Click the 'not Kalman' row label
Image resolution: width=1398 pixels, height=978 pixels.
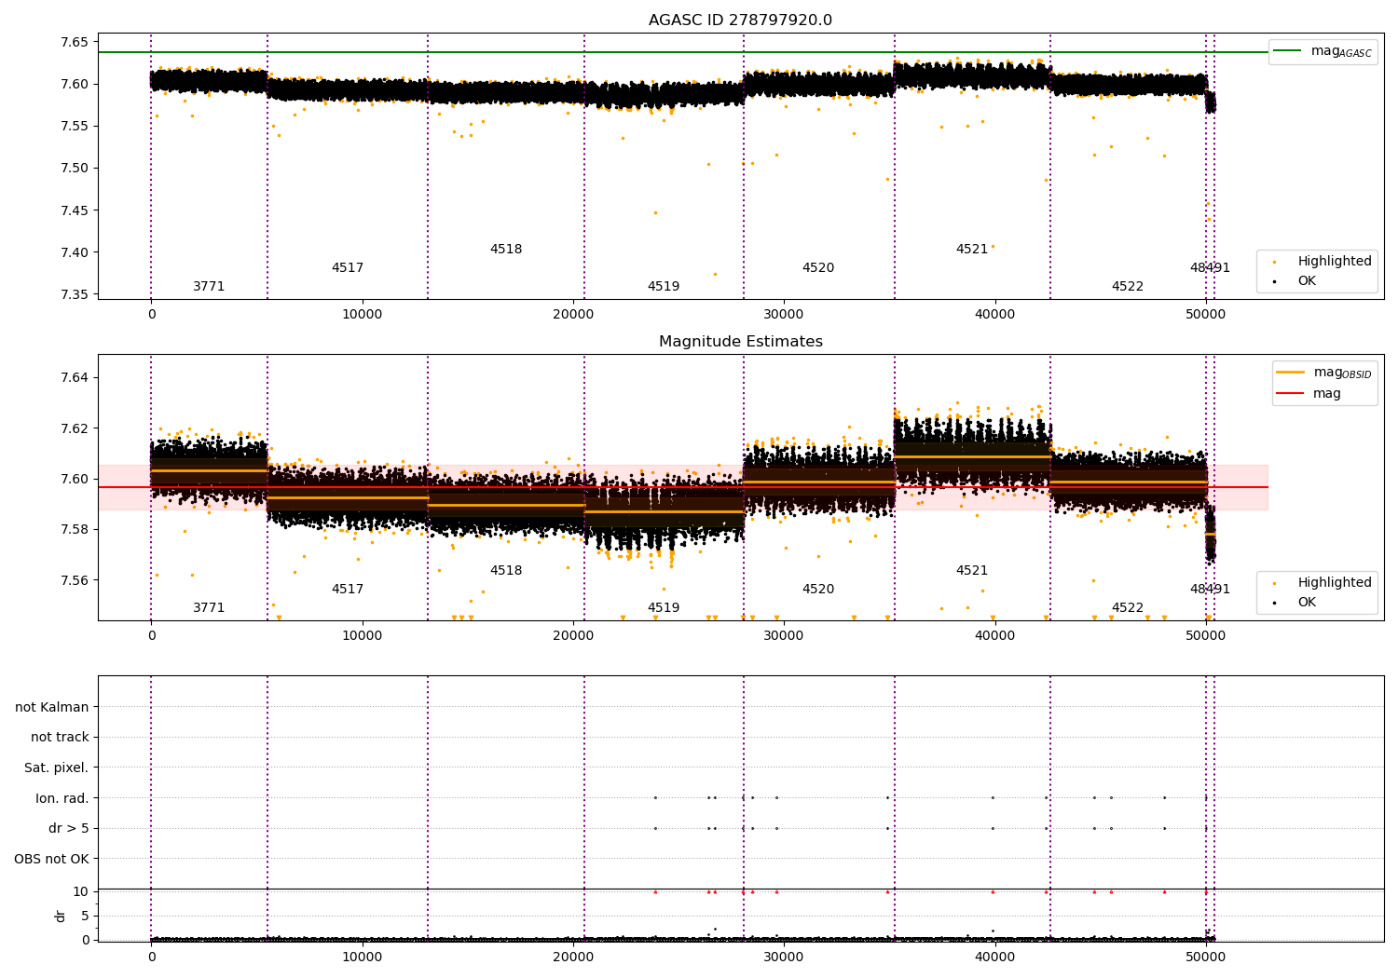coord(52,707)
